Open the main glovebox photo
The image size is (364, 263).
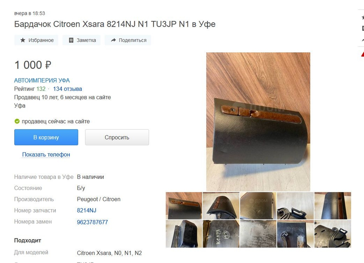click(x=258, y=122)
